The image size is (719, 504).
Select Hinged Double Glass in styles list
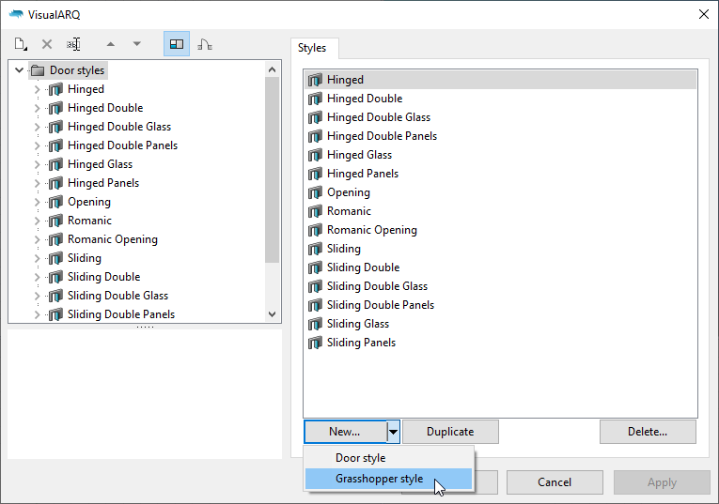[x=501, y=117]
